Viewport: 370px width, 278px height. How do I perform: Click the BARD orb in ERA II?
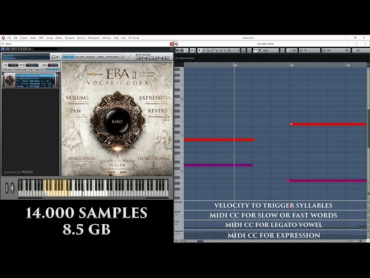(117, 122)
